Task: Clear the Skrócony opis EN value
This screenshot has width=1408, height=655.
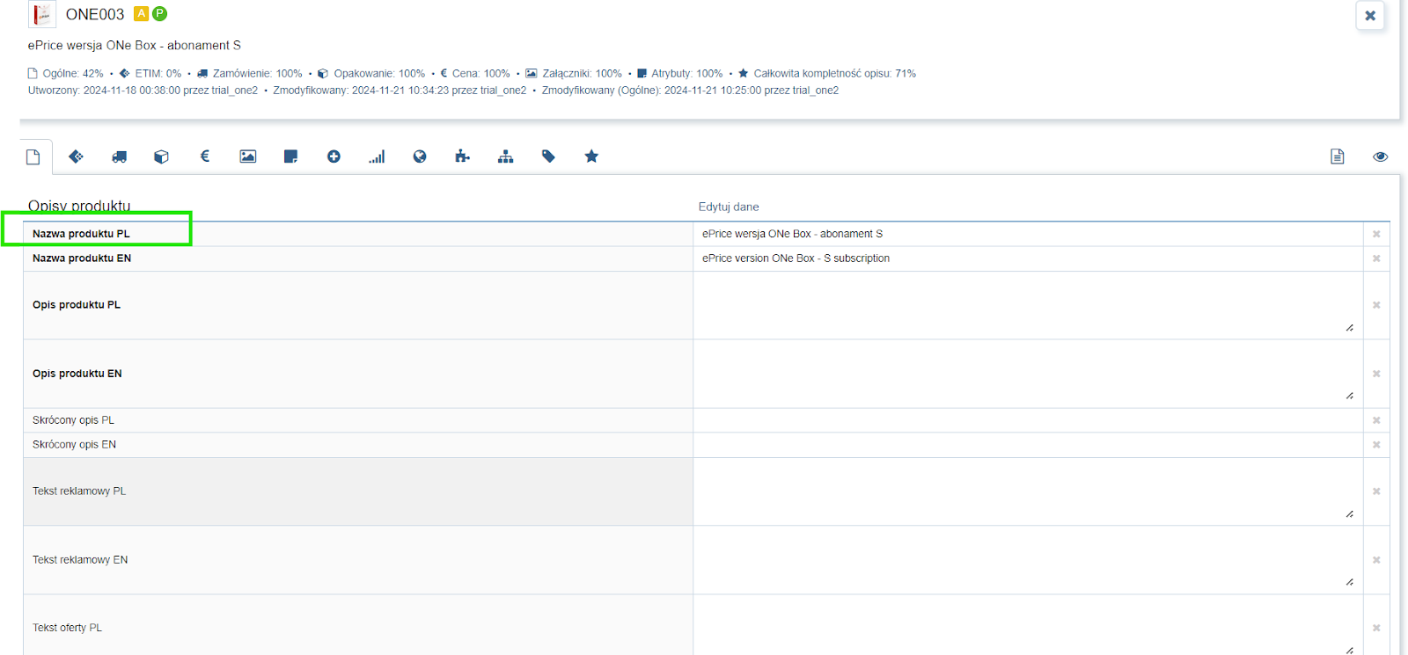Action: [1376, 445]
